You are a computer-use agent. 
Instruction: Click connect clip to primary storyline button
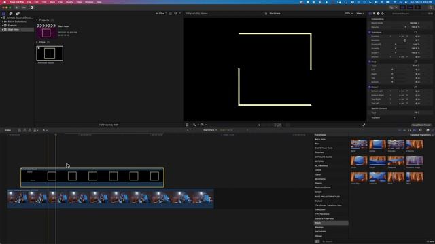[x=20, y=130]
